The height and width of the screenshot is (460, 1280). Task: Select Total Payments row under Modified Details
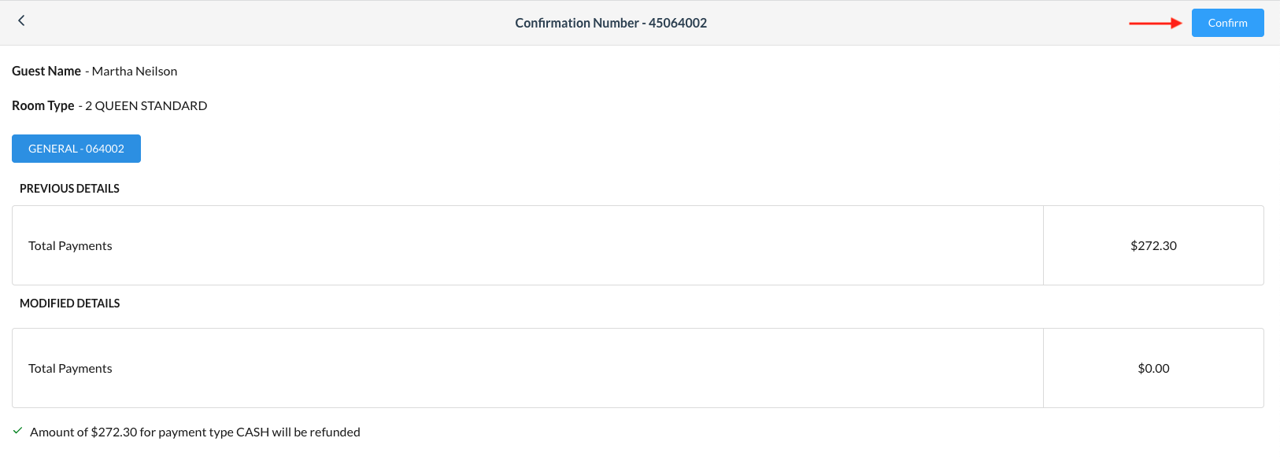tap(70, 368)
